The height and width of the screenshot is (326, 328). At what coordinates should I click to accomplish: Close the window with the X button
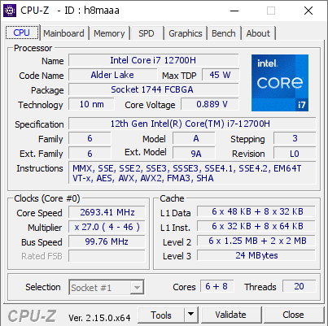(x=308, y=11)
